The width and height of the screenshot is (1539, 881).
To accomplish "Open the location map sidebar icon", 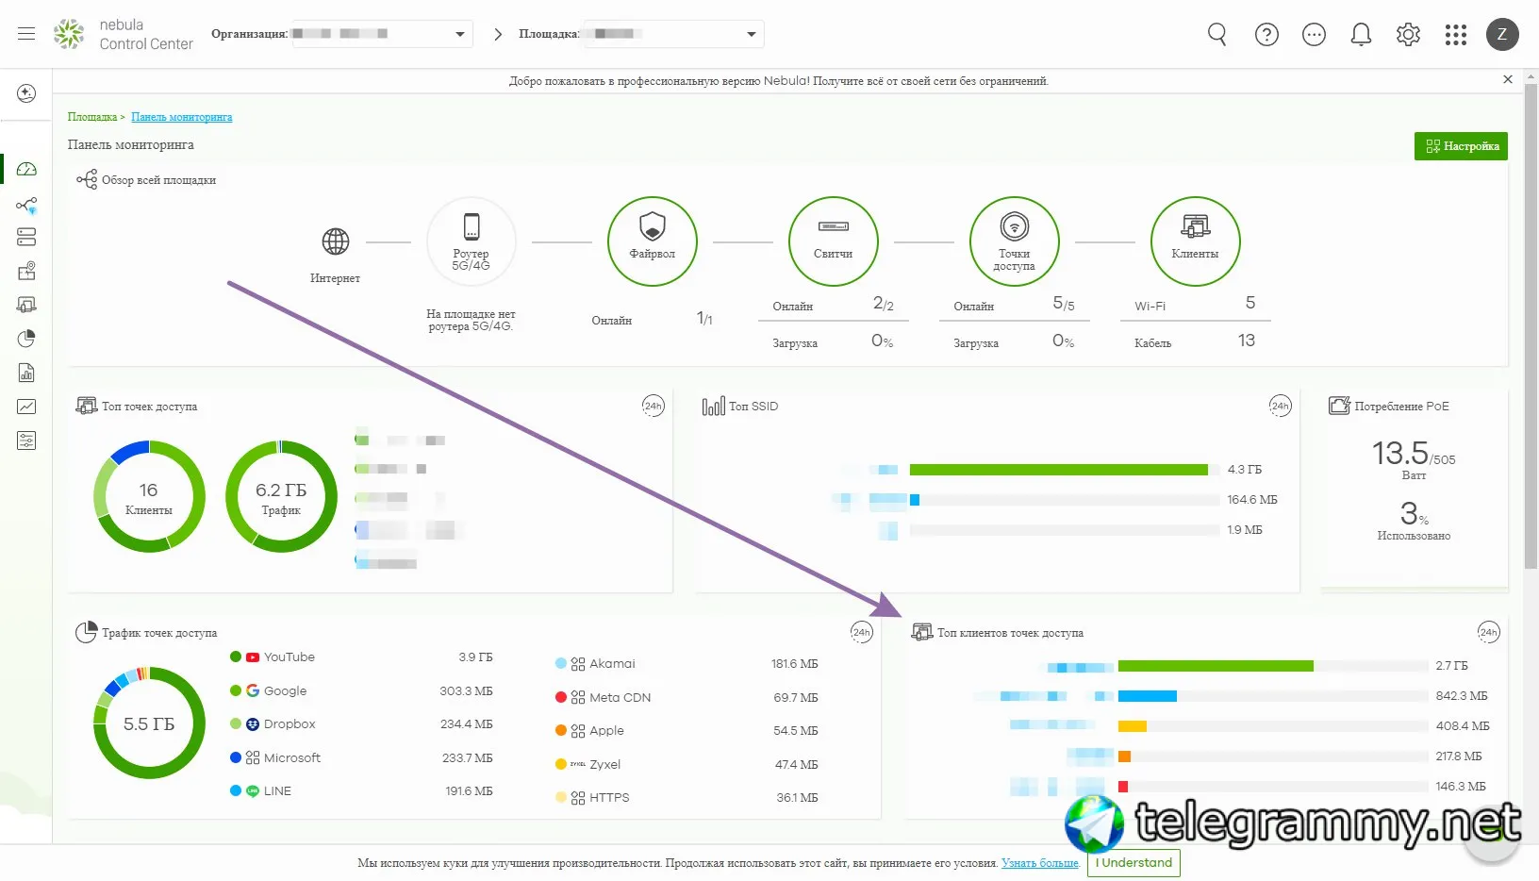I will pos(26,271).
